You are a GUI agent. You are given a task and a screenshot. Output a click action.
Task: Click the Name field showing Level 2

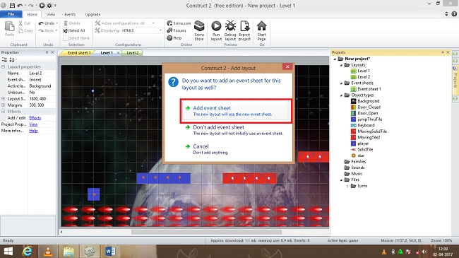42,74
